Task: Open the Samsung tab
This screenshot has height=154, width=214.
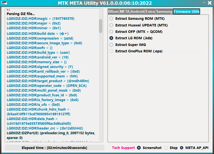Action: 164,11
